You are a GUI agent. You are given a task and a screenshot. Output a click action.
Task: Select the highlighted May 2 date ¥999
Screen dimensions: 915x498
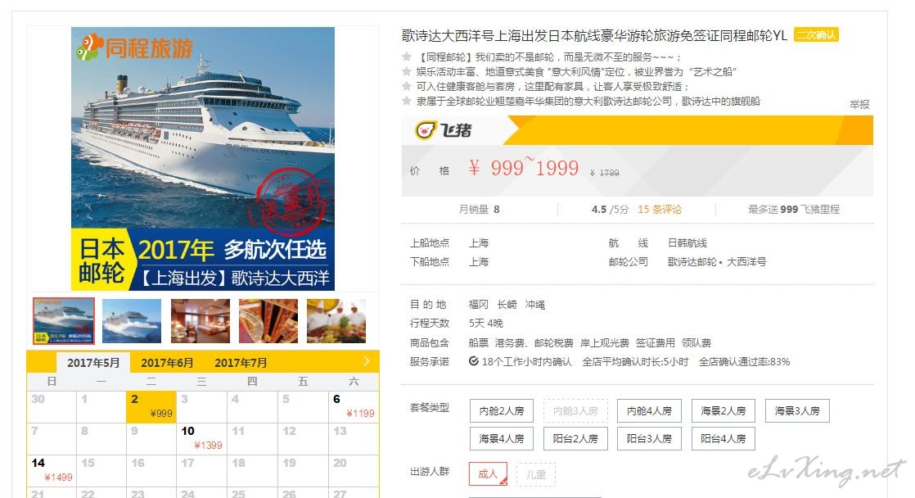click(151, 406)
